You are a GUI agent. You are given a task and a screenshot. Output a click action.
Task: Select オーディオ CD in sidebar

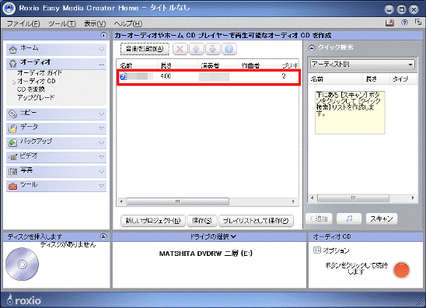tap(37, 81)
